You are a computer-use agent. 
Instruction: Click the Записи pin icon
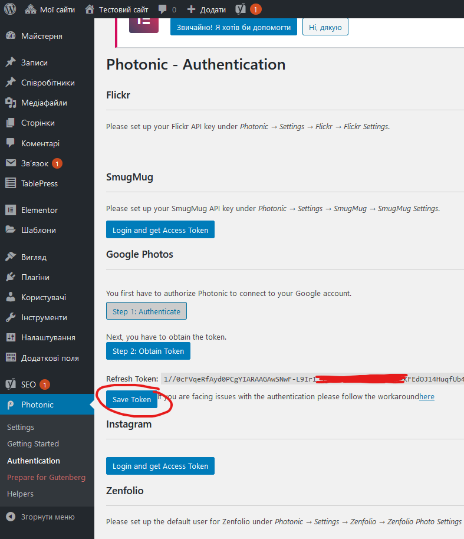(11, 63)
